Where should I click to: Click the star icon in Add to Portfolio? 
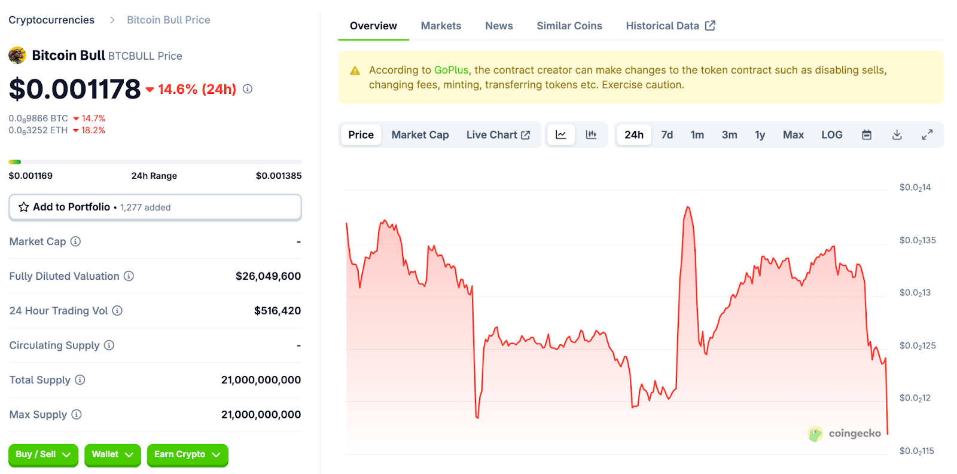click(x=24, y=207)
